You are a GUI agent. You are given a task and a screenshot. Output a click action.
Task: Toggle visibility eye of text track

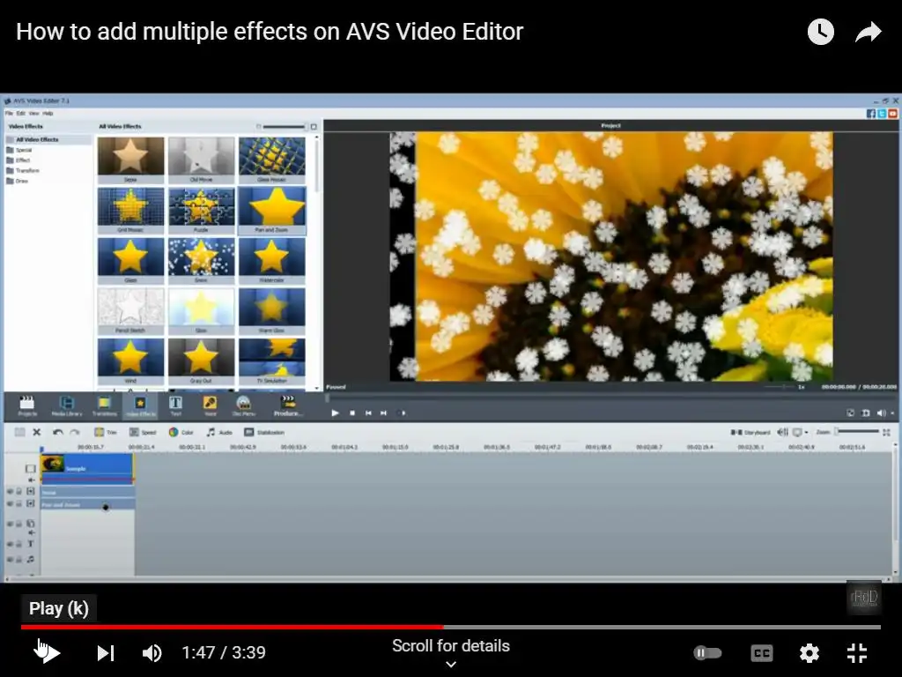point(10,544)
